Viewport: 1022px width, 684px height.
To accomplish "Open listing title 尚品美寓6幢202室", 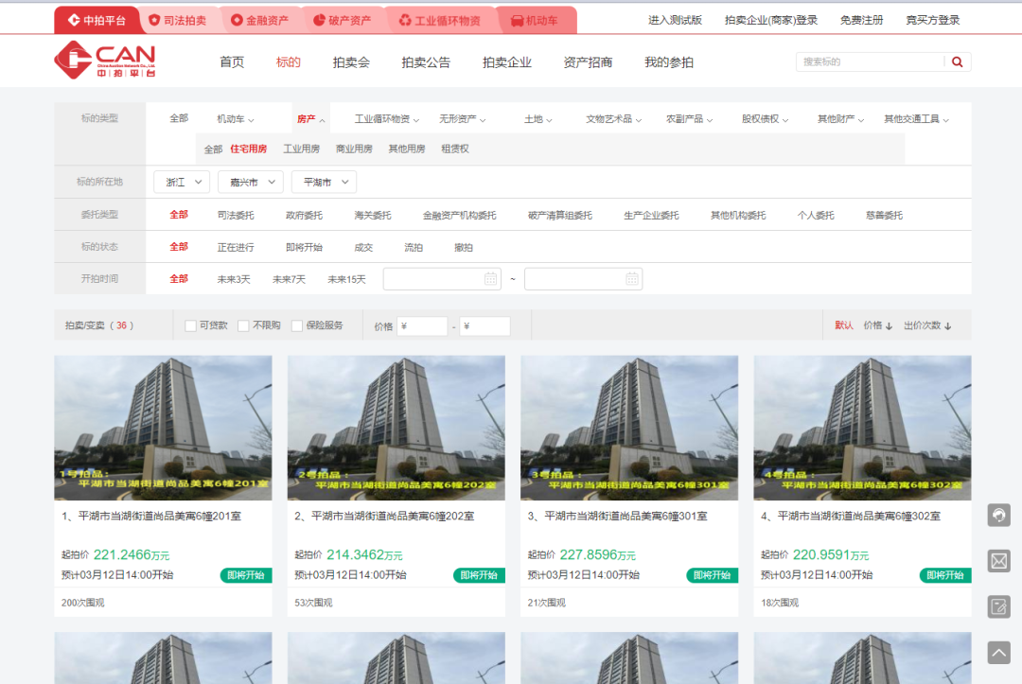I will 384,517.
